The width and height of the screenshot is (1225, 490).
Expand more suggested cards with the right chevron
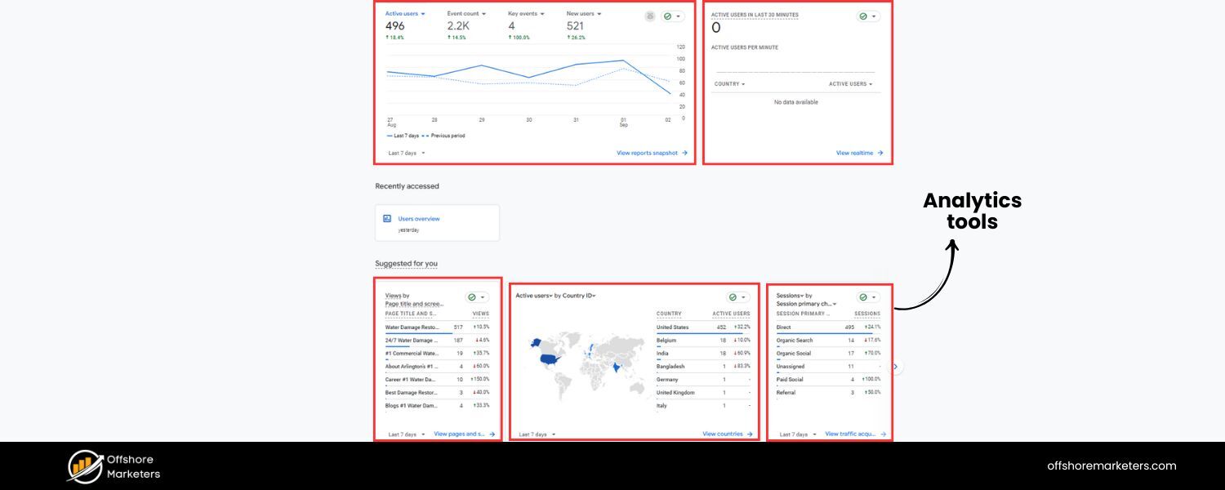coord(894,367)
